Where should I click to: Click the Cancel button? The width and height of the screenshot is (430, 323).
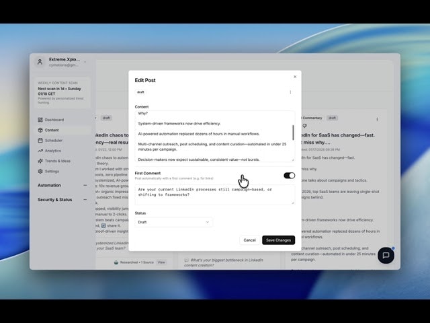pyautogui.click(x=249, y=240)
